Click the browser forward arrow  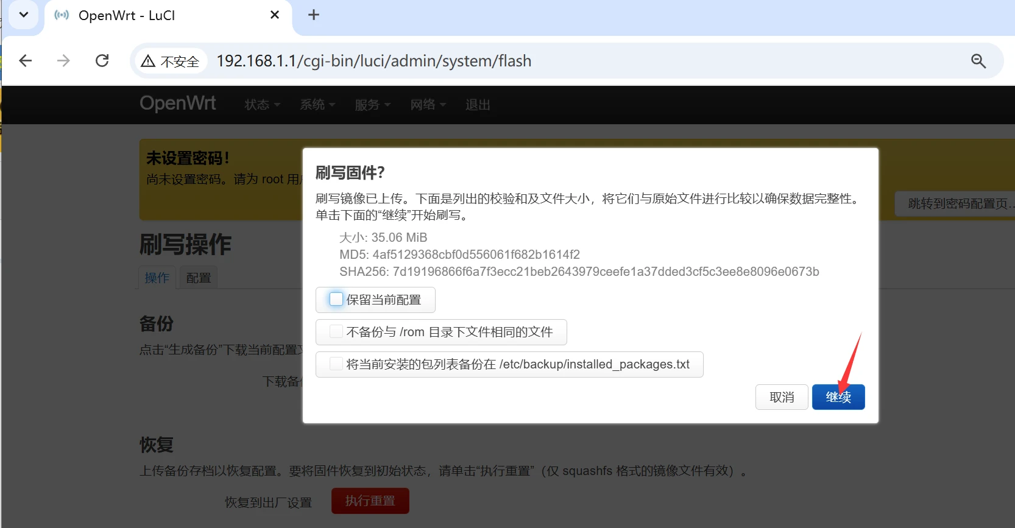[63, 61]
